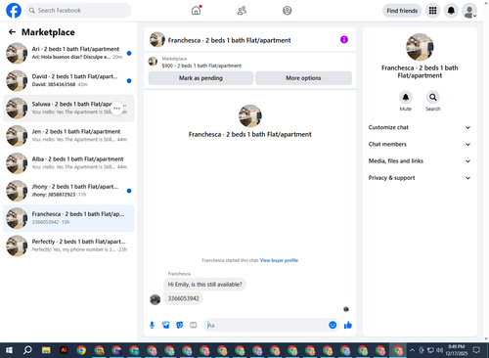
Task: Choose a sticker icon
Action: (x=180, y=325)
